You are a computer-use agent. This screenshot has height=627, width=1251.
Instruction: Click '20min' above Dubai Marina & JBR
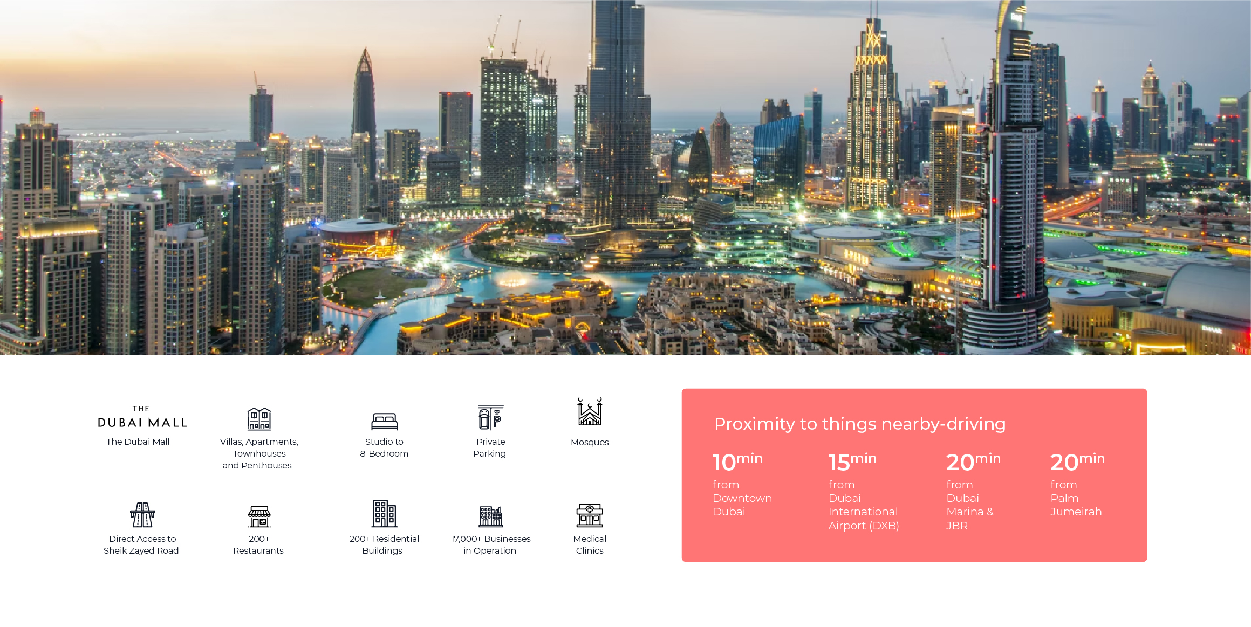[973, 462]
